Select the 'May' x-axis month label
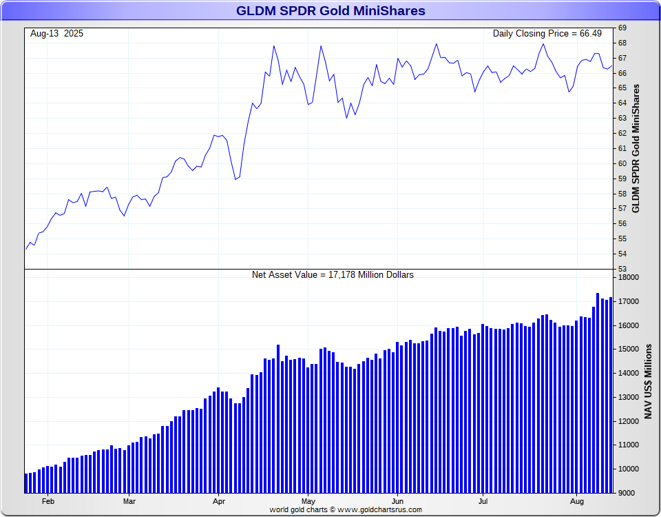The width and height of the screenshot is (661, 517). tap(308, 501)
